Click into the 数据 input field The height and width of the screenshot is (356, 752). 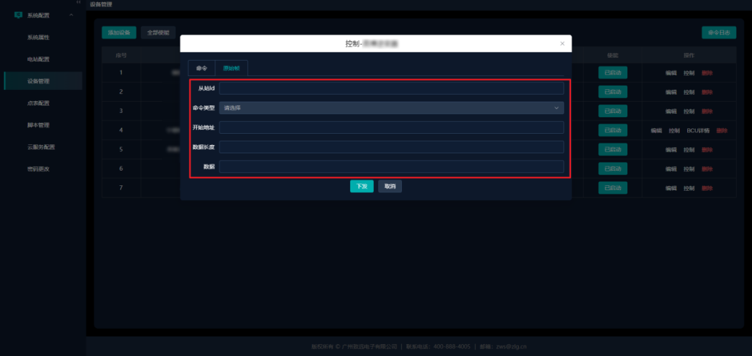click(x=391, y=167)
